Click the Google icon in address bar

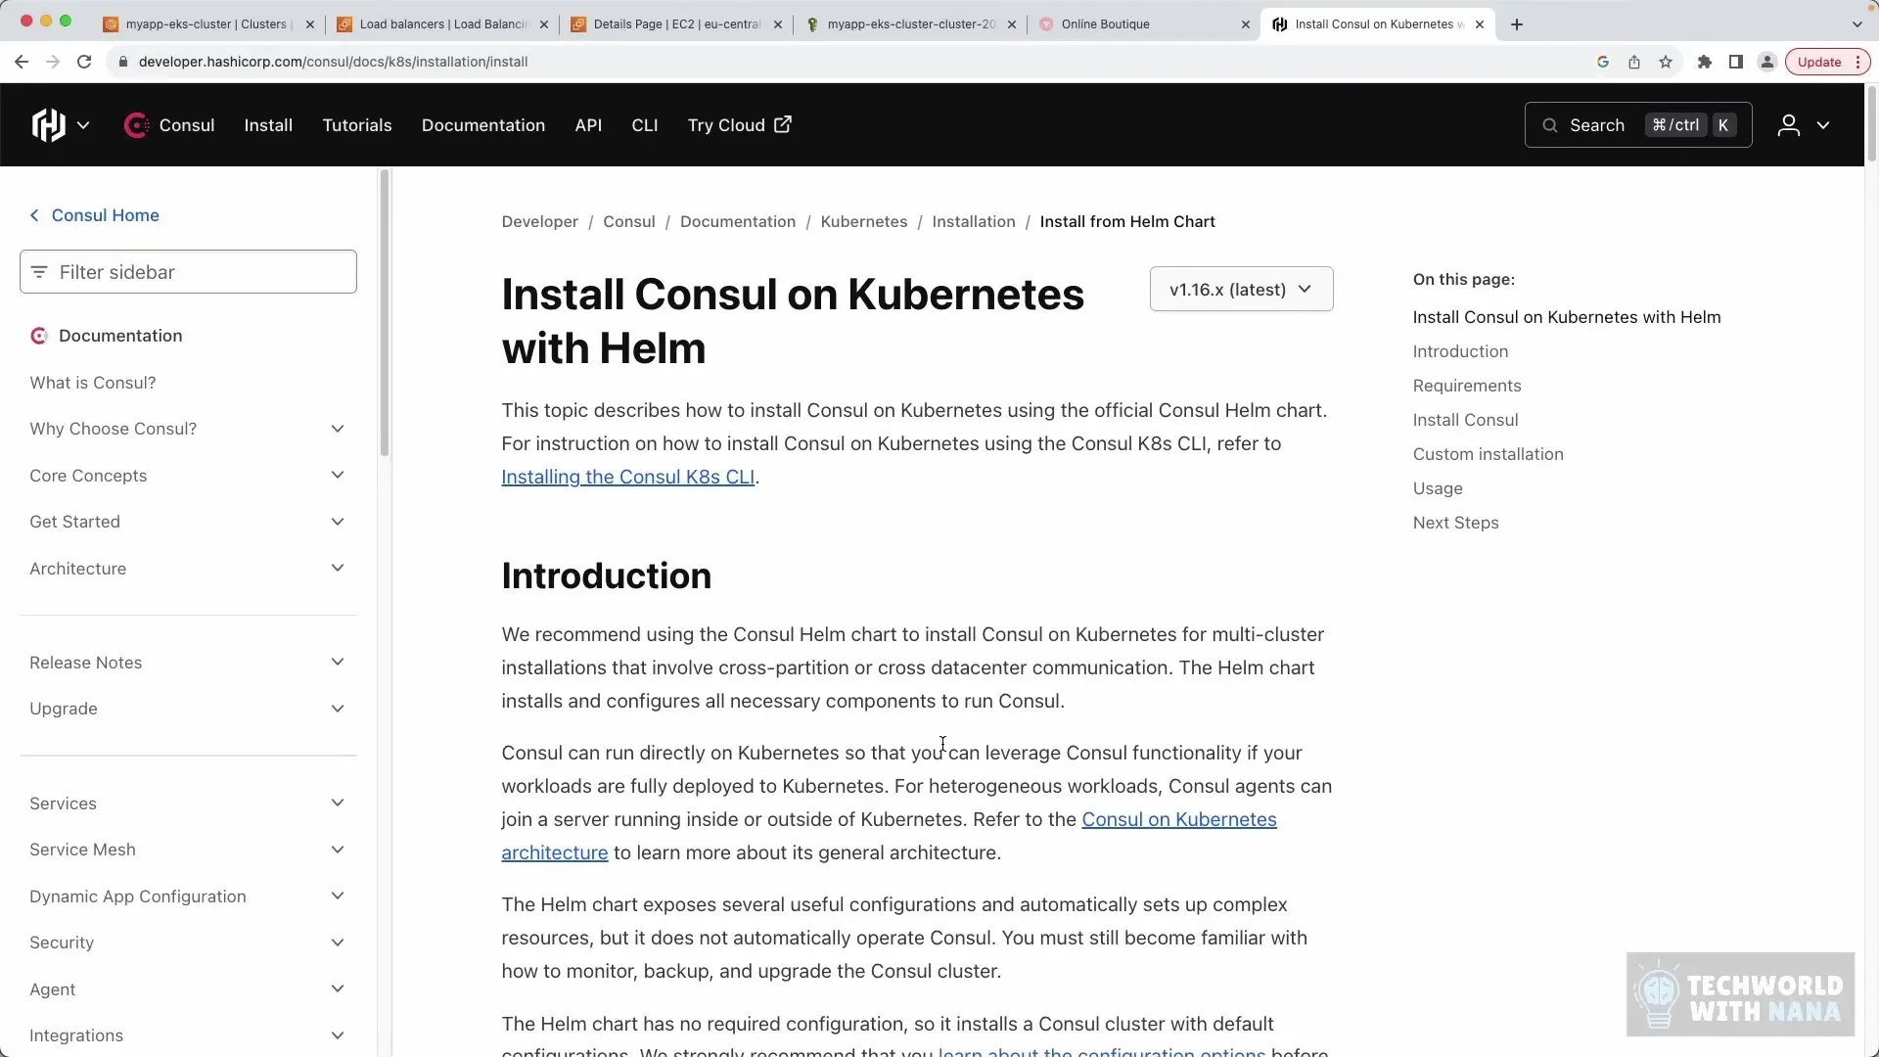[1603, 62]
